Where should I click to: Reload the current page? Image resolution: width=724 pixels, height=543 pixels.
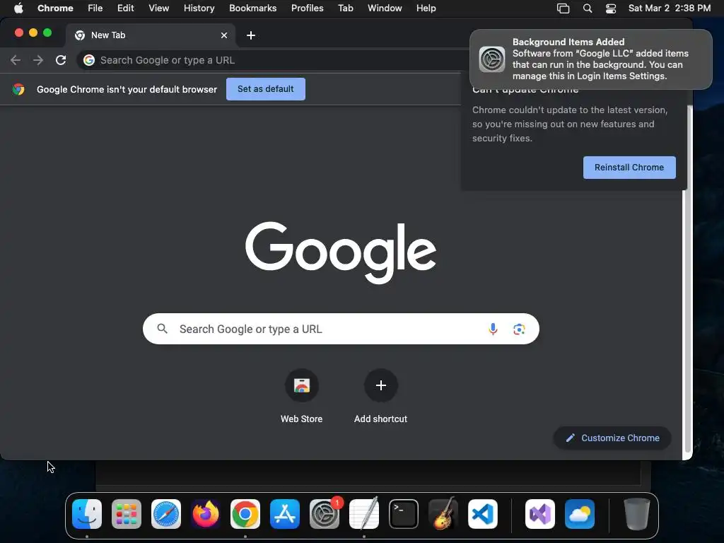(61, 60)
